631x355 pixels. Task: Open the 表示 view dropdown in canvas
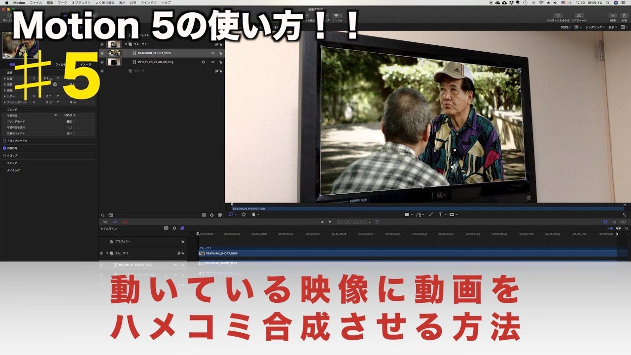click(x=613, y=27)
